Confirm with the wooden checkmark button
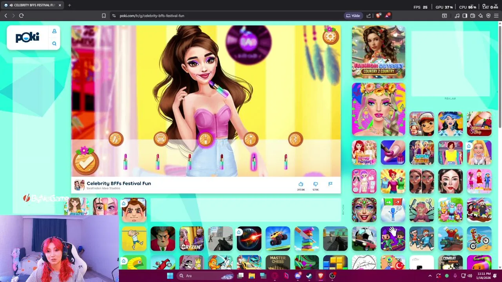Viewport: 502px width, 282px height. [85, 162]
